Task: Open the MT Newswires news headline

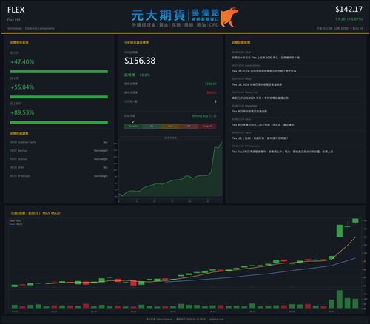Action: click(282, 152)
